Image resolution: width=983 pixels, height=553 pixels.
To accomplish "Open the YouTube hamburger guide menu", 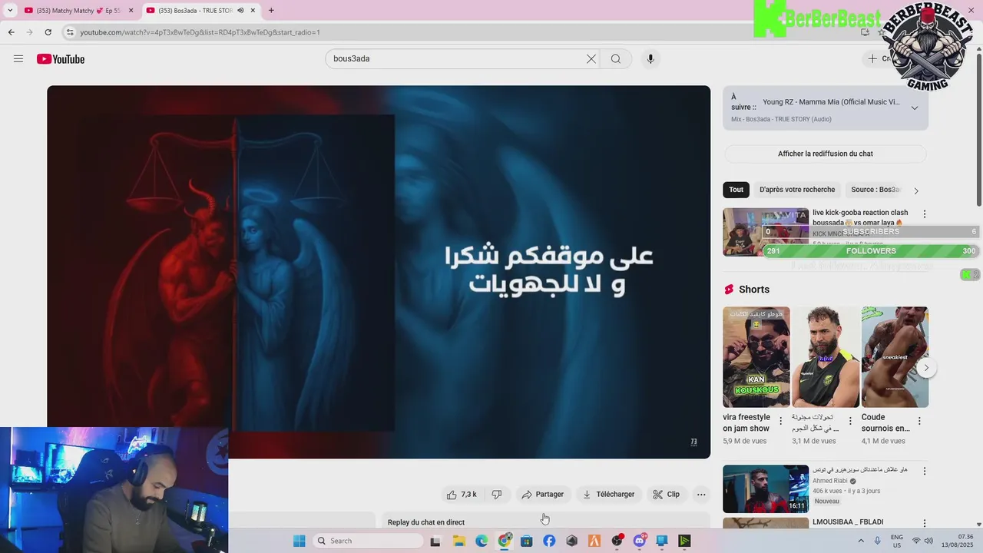I will point(18,59).
